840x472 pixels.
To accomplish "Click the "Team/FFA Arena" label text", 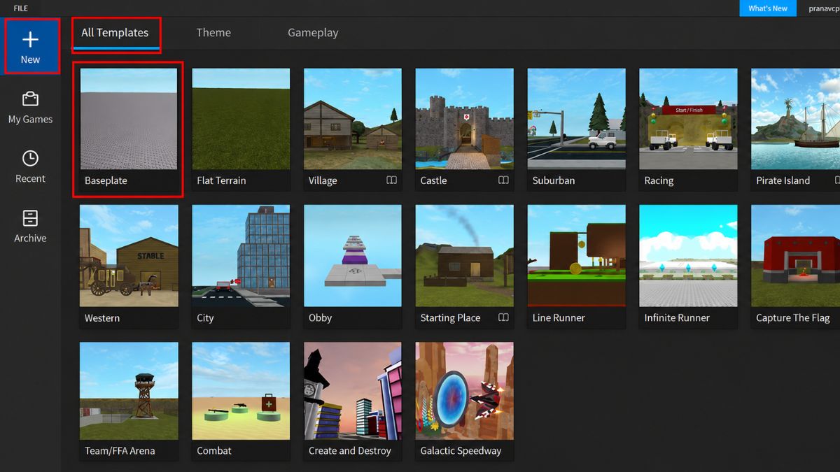I will (120, 450).
